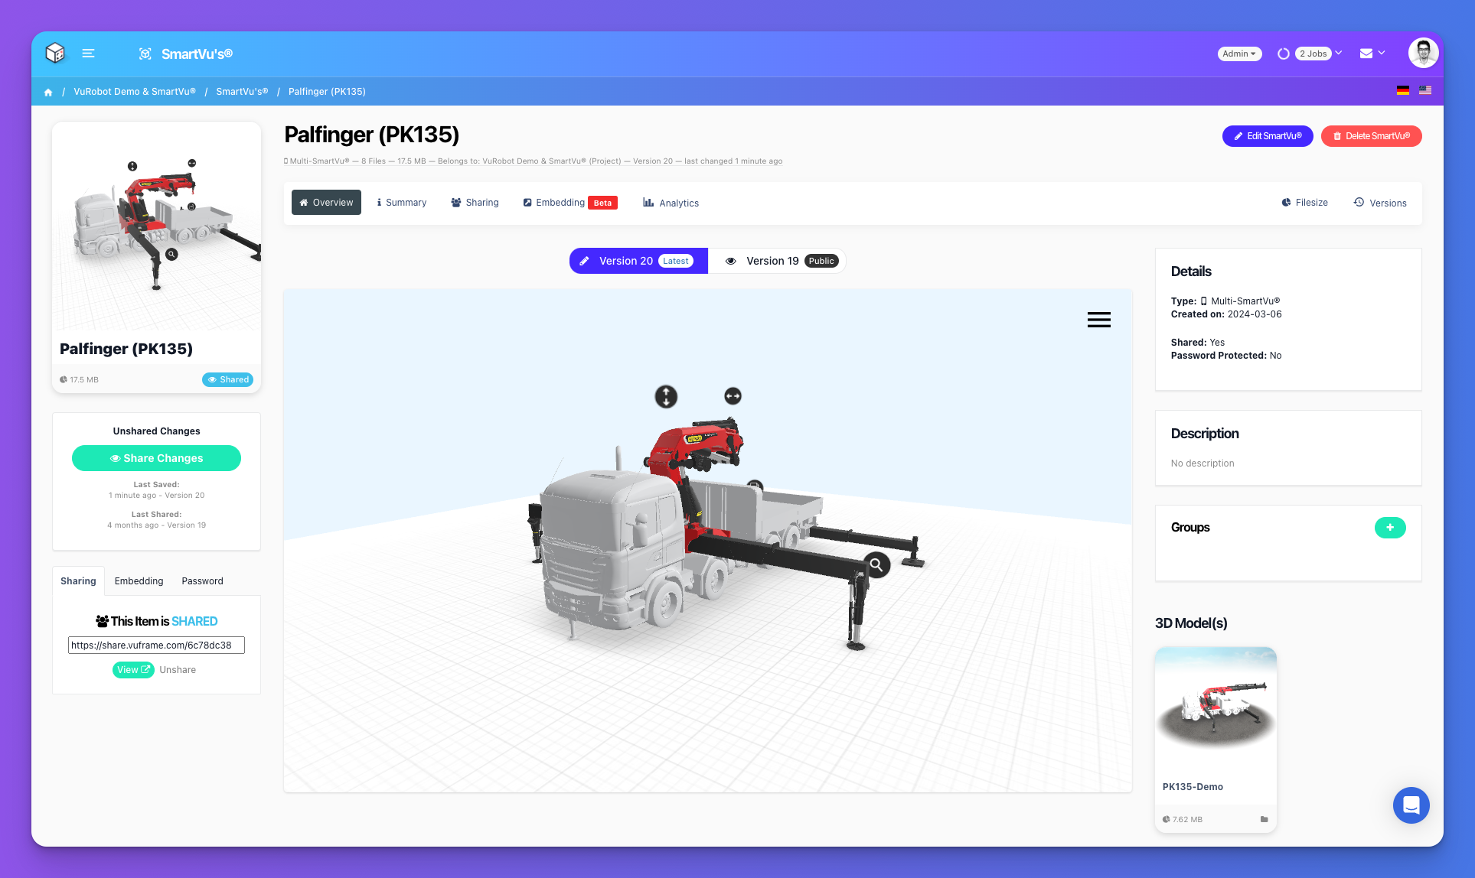Click the vertical move hotspot in viewer

(x=666, y=396)
